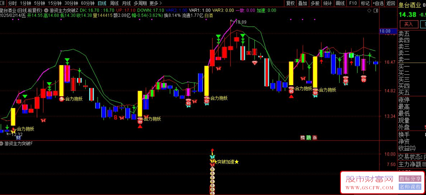Viewport: 426px width, 195px height.
Task: Select the 30分钟 period tab
Action: point(71,3)
